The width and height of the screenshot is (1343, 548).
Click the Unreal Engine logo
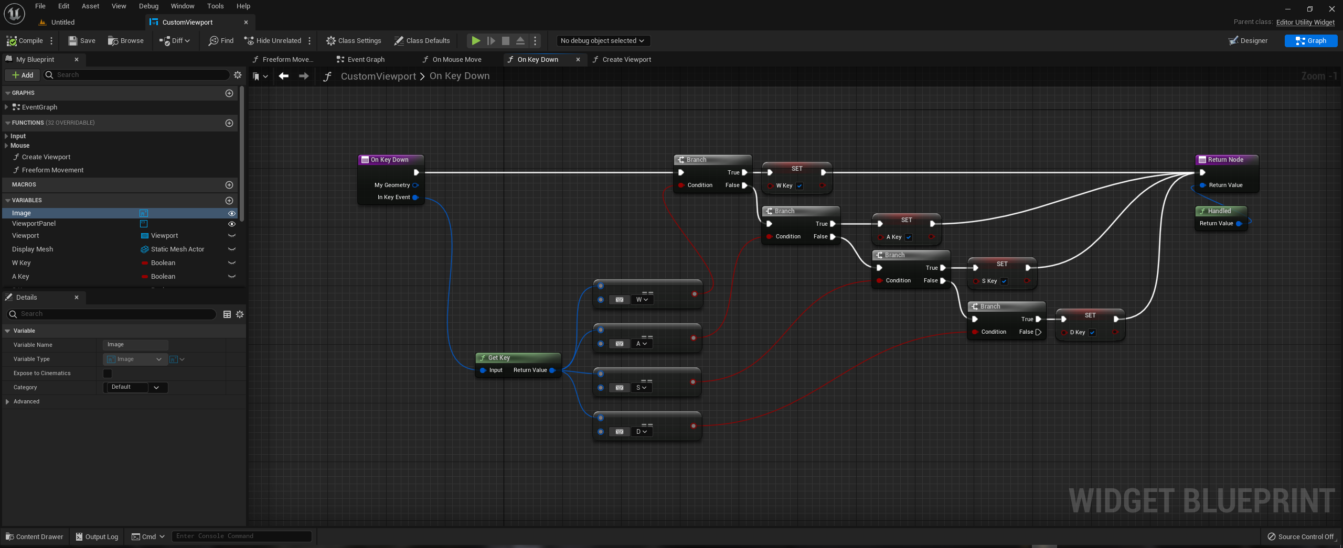click(x=14, y=14)
